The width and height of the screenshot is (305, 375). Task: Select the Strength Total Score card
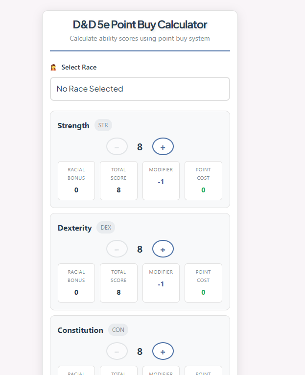click(118, 181)
